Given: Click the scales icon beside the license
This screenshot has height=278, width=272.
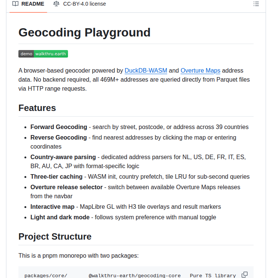Looking at the screenshot, I should (x=56, y=4).
